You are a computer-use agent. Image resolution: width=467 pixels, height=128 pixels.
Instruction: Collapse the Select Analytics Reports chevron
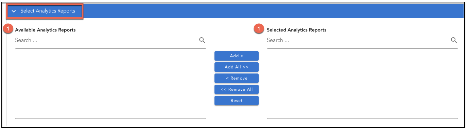[x=14, y=11]
